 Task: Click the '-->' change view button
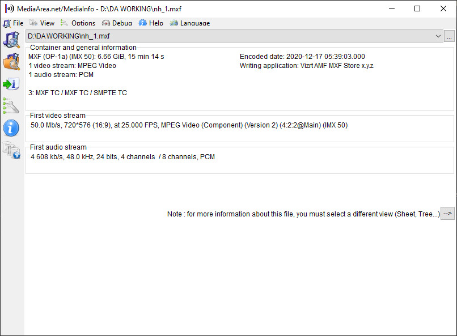pyautogui.click(x=447, y=214)
